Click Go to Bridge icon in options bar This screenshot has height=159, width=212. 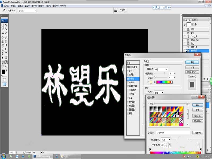tap(116, 11)
